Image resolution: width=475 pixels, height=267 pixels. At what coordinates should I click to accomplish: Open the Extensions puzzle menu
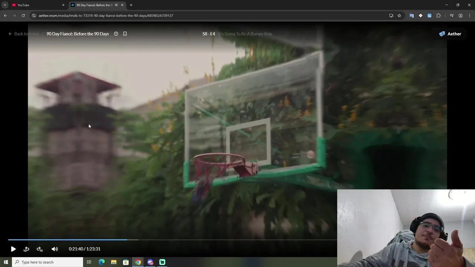[x=438, y=16]
